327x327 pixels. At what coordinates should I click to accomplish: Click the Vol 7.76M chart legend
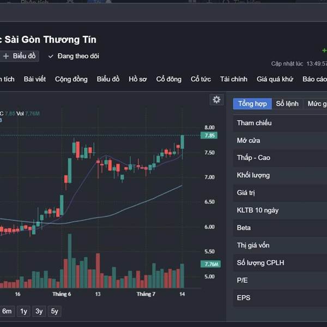[28, 114]
